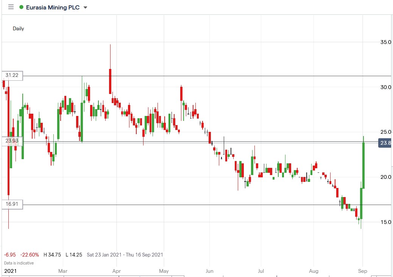393x277 pixels.
Task: Click the horizontal line at 31.22
Action: 189,75
